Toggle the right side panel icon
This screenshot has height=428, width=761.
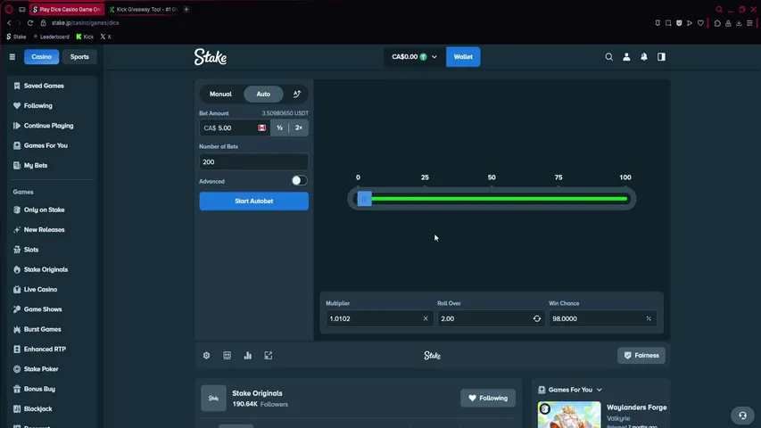(x=661, y=57)
